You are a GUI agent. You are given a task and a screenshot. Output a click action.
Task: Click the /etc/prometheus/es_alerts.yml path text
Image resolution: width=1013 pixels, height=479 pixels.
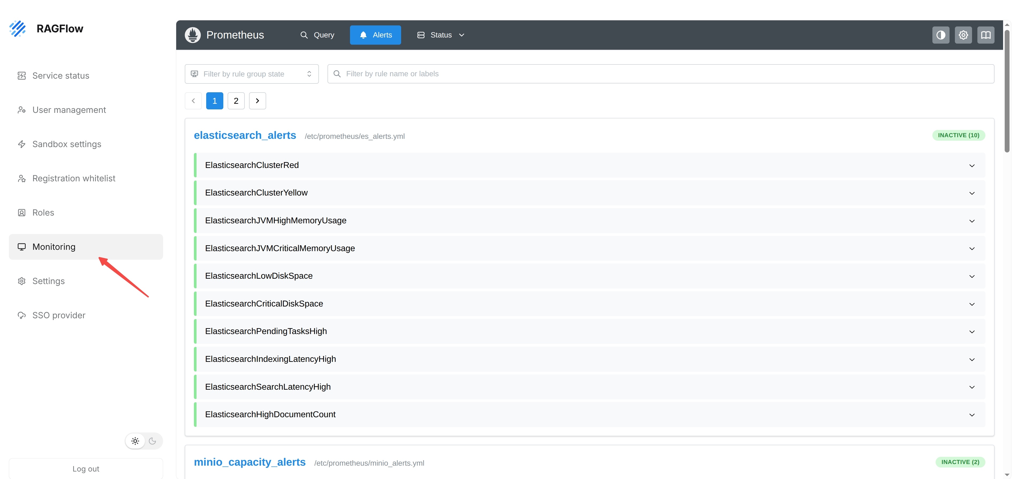355,136
